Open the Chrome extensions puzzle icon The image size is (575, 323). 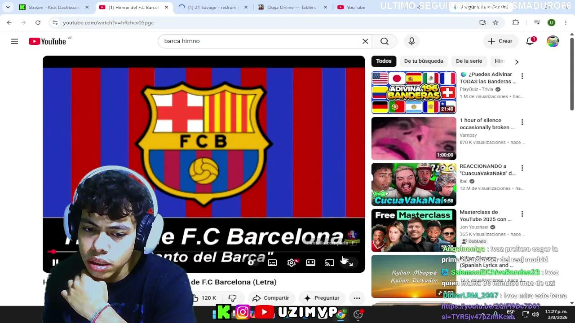click(516, 22)
